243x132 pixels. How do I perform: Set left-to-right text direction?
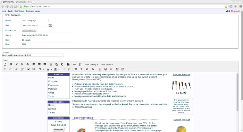[x=87, y=69]
